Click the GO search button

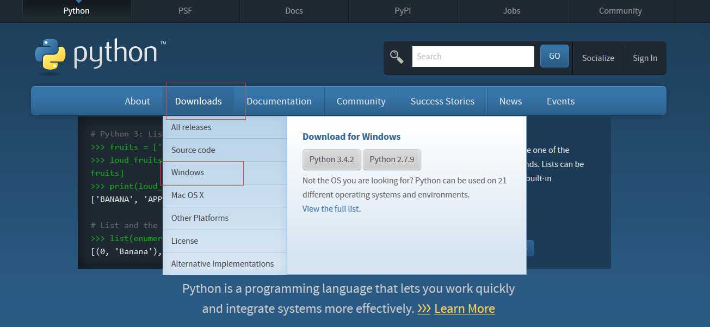pos(554,56)
